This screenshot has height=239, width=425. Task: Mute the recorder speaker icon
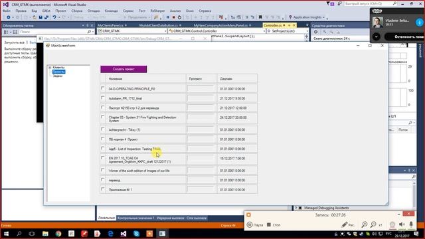[402, 224]
